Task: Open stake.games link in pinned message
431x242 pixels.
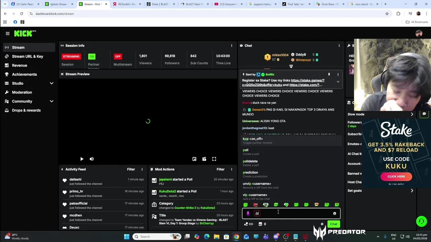Action: (x=307, y=80)
